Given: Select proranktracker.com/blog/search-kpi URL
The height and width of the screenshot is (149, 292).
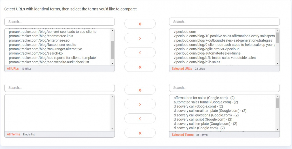Looking at the screenshot, I should [36, 53].
